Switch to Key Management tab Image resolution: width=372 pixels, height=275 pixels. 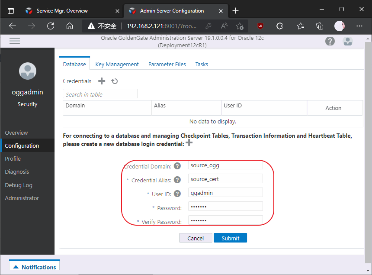click(117, 64)
